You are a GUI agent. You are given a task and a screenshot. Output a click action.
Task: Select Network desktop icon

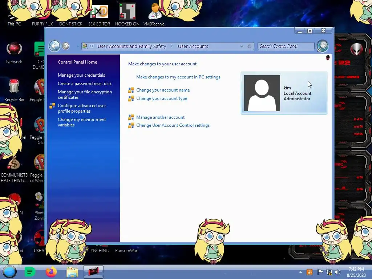(14, 53)
